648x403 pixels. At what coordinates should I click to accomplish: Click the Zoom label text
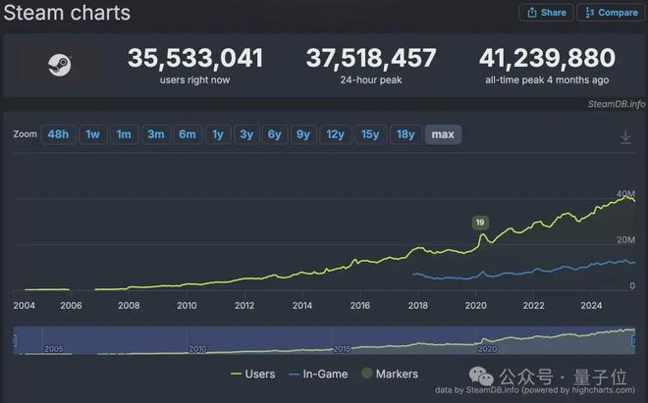[x=25, y=134]
